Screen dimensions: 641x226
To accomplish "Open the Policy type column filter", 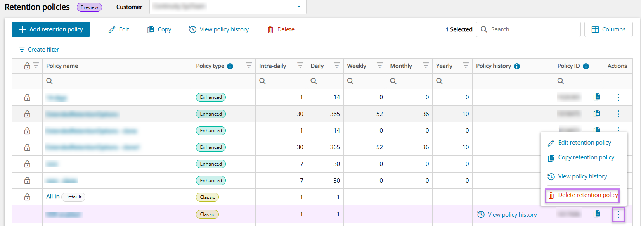I will [249, 66].
